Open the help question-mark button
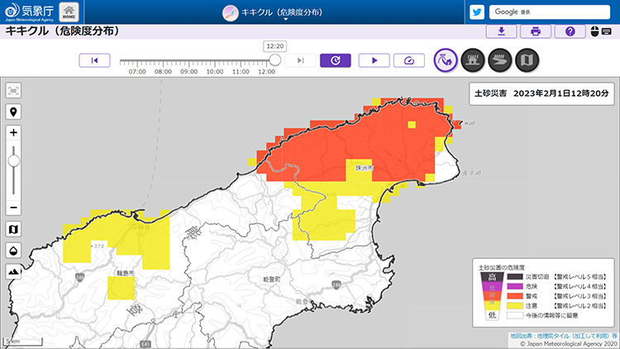The image size is (620, 349). coord(570,31)
